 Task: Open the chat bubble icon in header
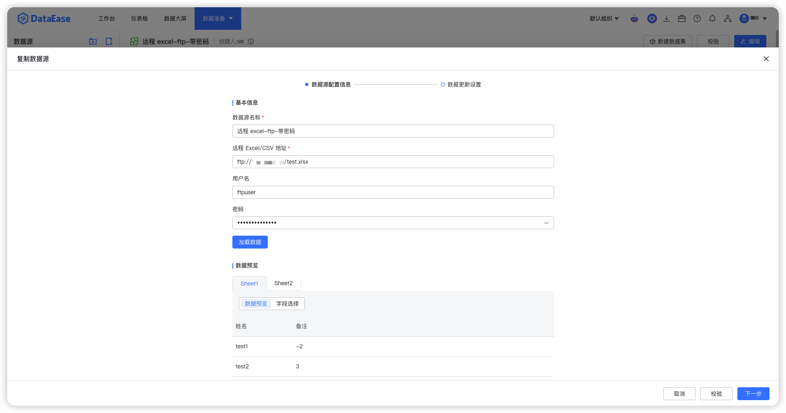[652, 18]
